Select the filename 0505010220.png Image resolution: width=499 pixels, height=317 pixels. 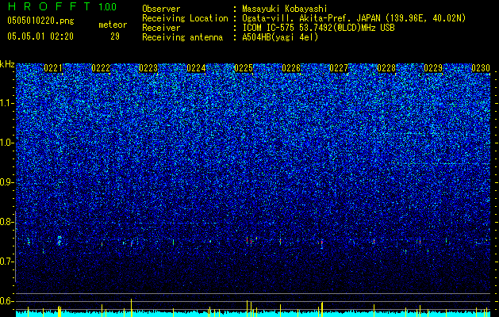[x=40, y=21]
